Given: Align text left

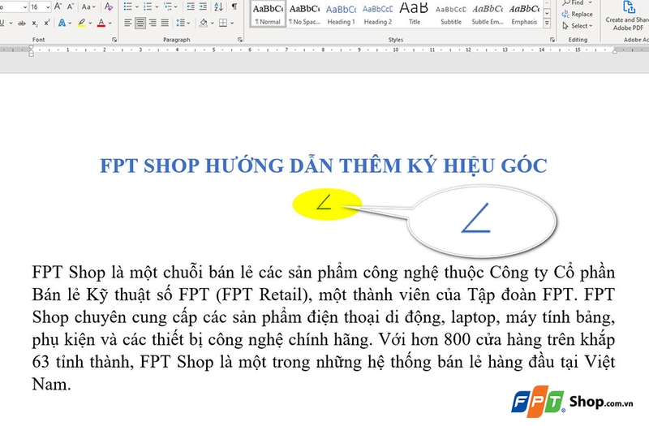Looking at the screenshot, I should 128,23.
